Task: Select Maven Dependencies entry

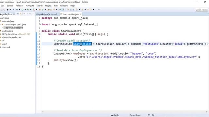Action: pos(11,37)
